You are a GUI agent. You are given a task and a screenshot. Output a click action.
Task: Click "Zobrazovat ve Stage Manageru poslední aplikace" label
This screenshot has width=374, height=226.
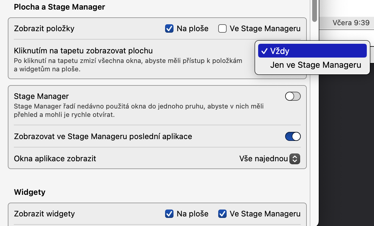103,137
